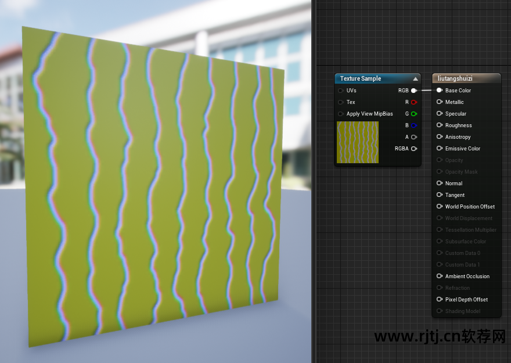The height and width of the screenshot is (363, 511).
Task: Click the Tangent input pin
Action: point(440,195)
